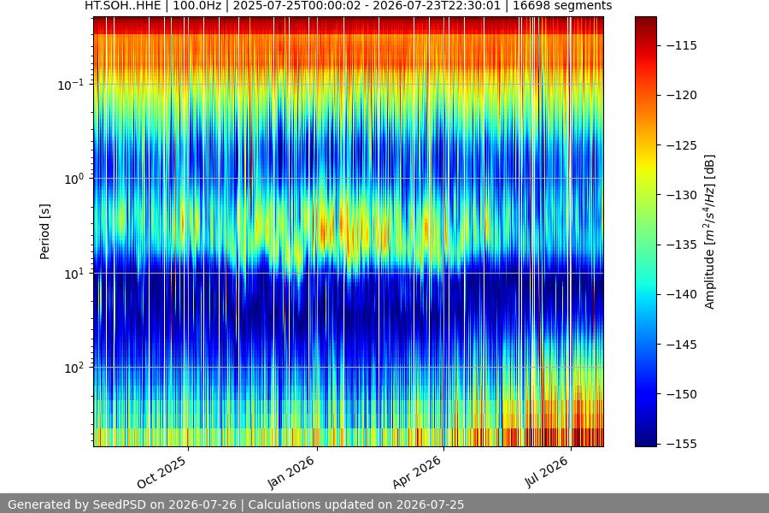Click the −135 colorbar tick label
The height and width of the screenshot is (513, 769).
coord(682,245)
